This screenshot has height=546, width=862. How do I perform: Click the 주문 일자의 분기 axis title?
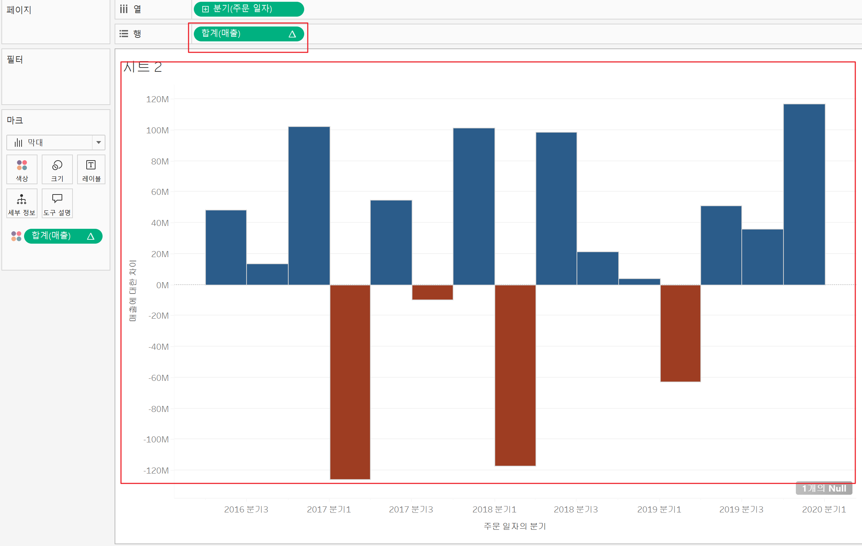tap(514, 526)
